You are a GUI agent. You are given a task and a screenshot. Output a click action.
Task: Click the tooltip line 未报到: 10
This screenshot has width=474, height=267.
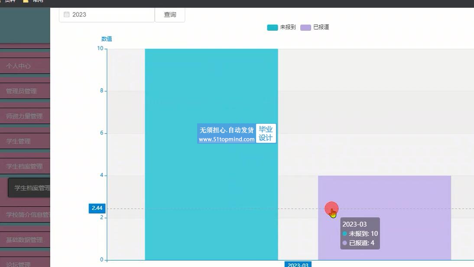tap(360, 234)
